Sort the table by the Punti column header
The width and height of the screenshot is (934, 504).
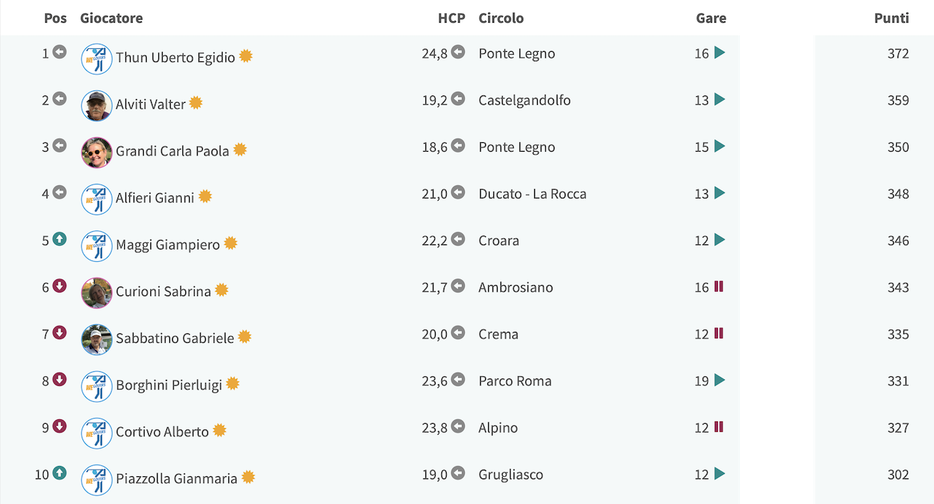coord(892,18)
